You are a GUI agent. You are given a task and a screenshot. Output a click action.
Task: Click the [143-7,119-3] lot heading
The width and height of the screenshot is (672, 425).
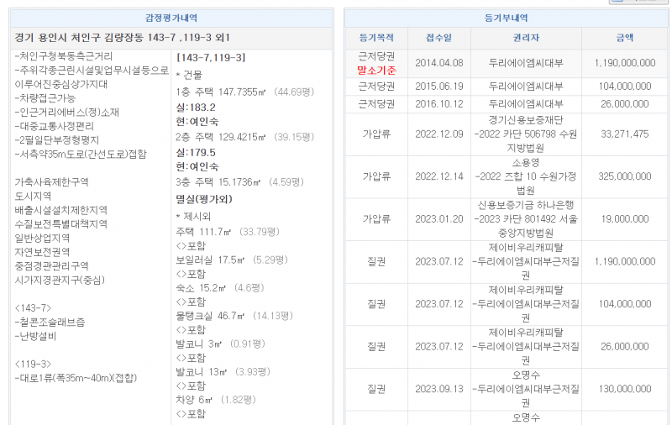[x=211, y=57]
